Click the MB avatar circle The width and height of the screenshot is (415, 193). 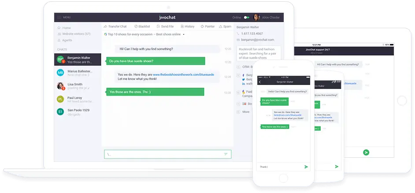(60, 73)
